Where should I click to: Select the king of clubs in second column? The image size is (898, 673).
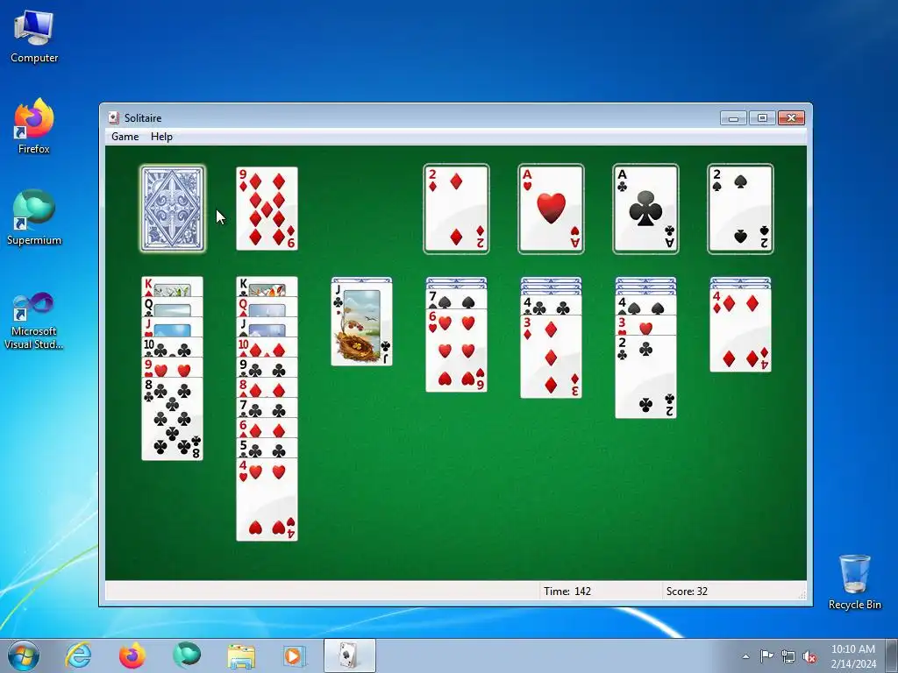(x=267, y=287)
